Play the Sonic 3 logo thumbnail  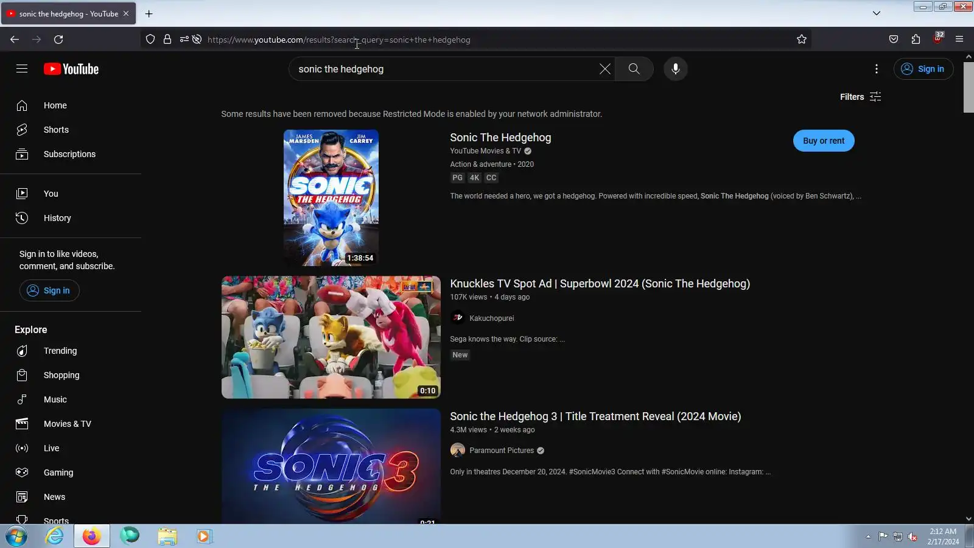[x=331, y=466]
